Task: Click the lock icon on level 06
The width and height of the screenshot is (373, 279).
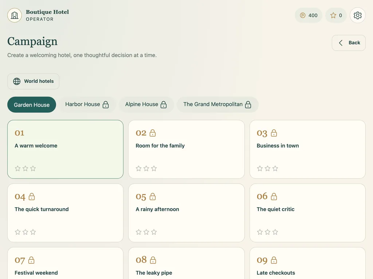Action: [274, 197]
